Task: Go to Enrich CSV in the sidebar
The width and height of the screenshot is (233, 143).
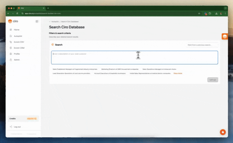Action: 19,42
